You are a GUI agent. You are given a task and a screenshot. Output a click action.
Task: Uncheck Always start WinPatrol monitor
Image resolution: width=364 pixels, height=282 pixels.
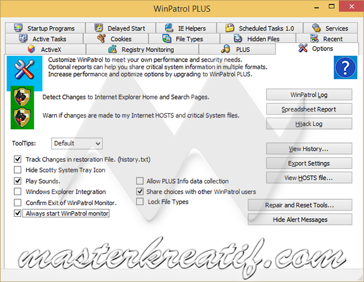coord(18,213)
